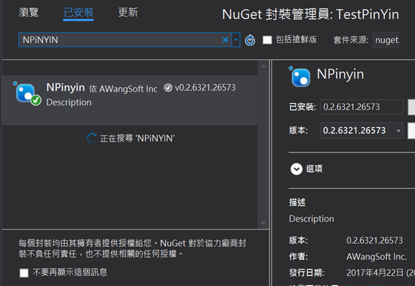Click the NPinyin package icon in the list

pos(27,93)
